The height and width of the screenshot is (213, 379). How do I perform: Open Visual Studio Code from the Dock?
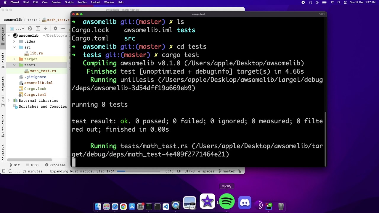point(166,206)
